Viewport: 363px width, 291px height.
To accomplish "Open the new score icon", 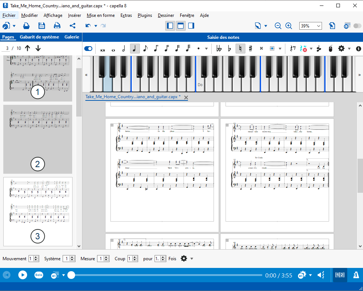I will coord(6,26).
